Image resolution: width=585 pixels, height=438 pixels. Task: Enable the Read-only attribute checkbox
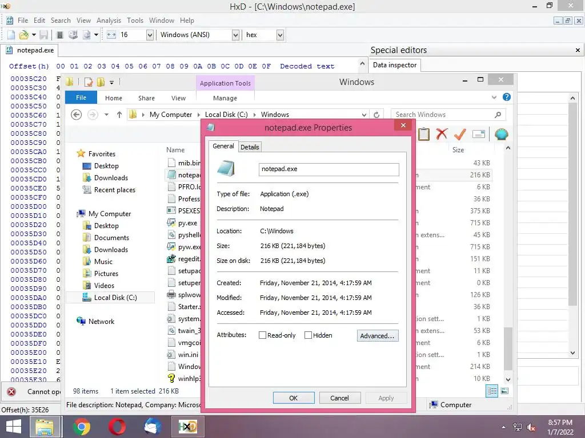(x=262, y=335)
